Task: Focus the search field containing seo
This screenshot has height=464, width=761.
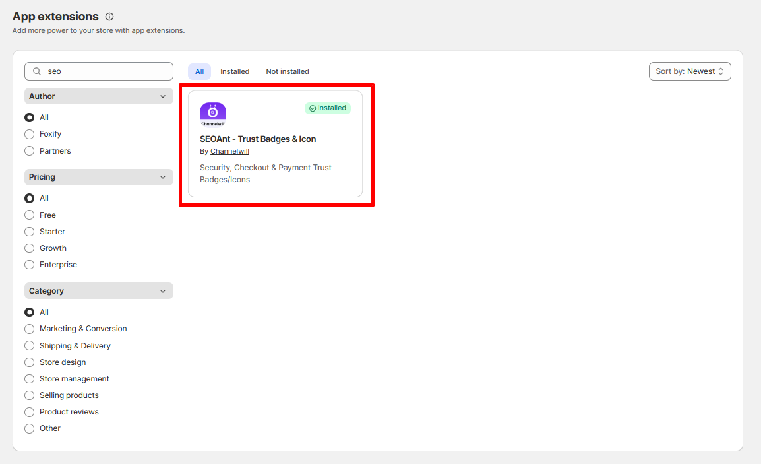Action: point(99,71)
